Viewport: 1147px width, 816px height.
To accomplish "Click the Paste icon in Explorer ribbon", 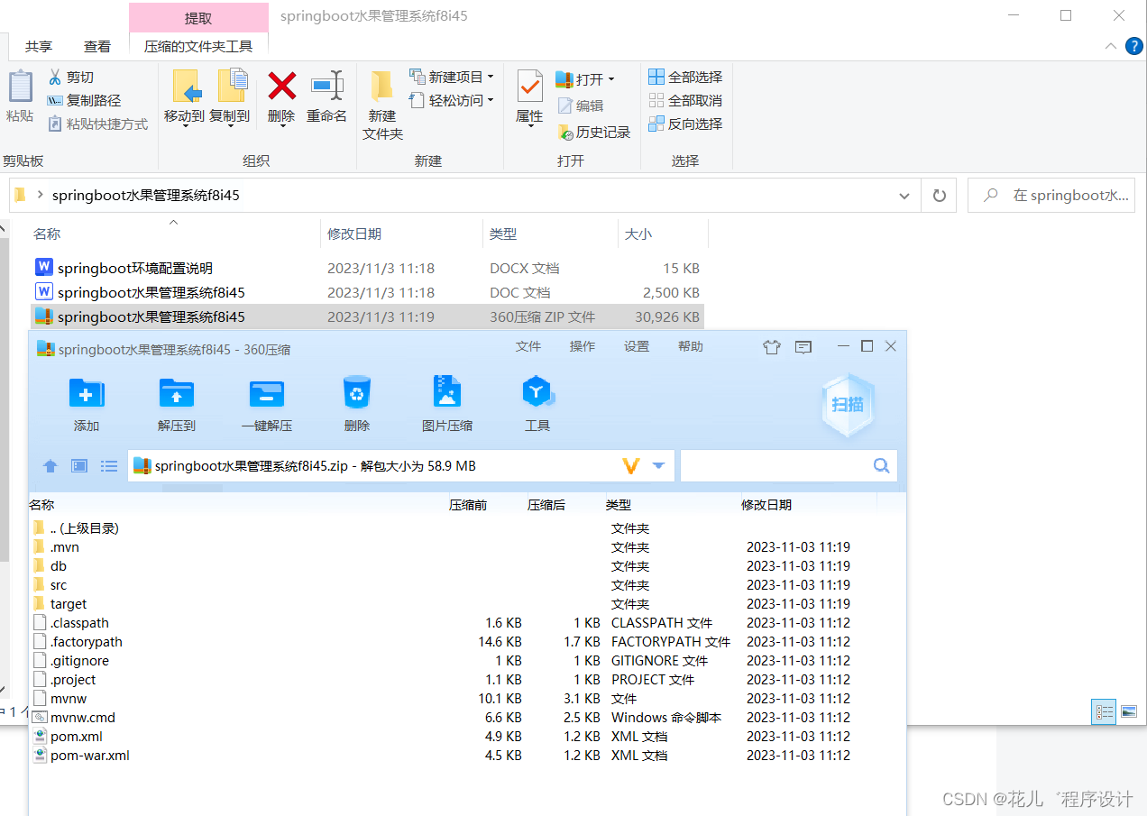I will (x=20, y=87).
